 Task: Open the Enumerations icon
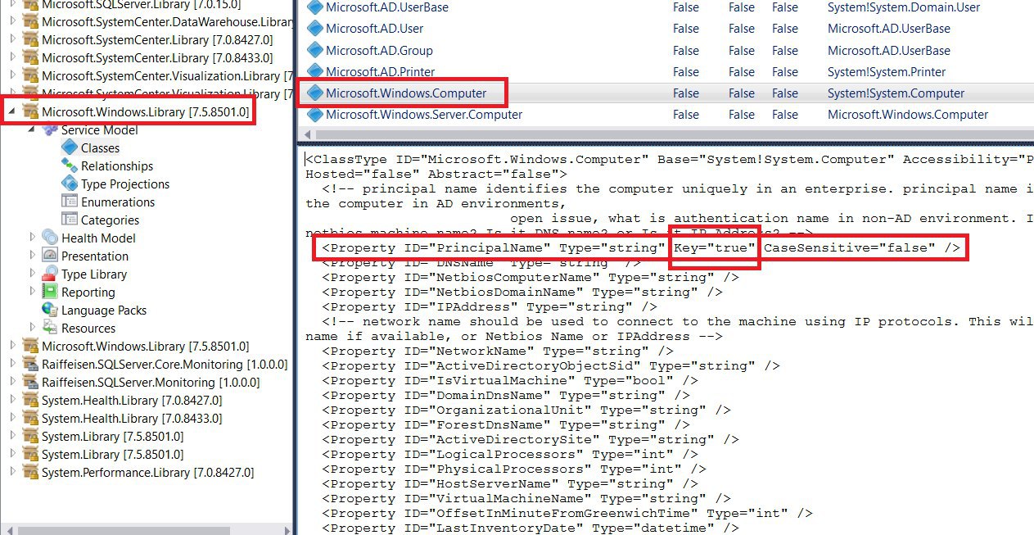[x=70, y=202]
